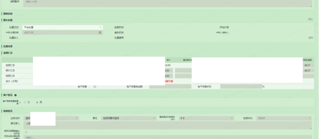Image resolution: width=319 pixels, height=139 pixels.
Task: Click 增加 link in 整车处置 section
Action: (310, 19)
